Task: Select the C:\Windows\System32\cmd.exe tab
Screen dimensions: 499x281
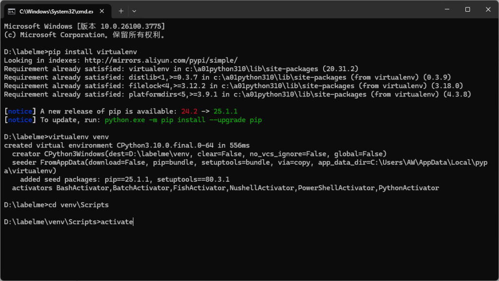Action: coord(58,11)
